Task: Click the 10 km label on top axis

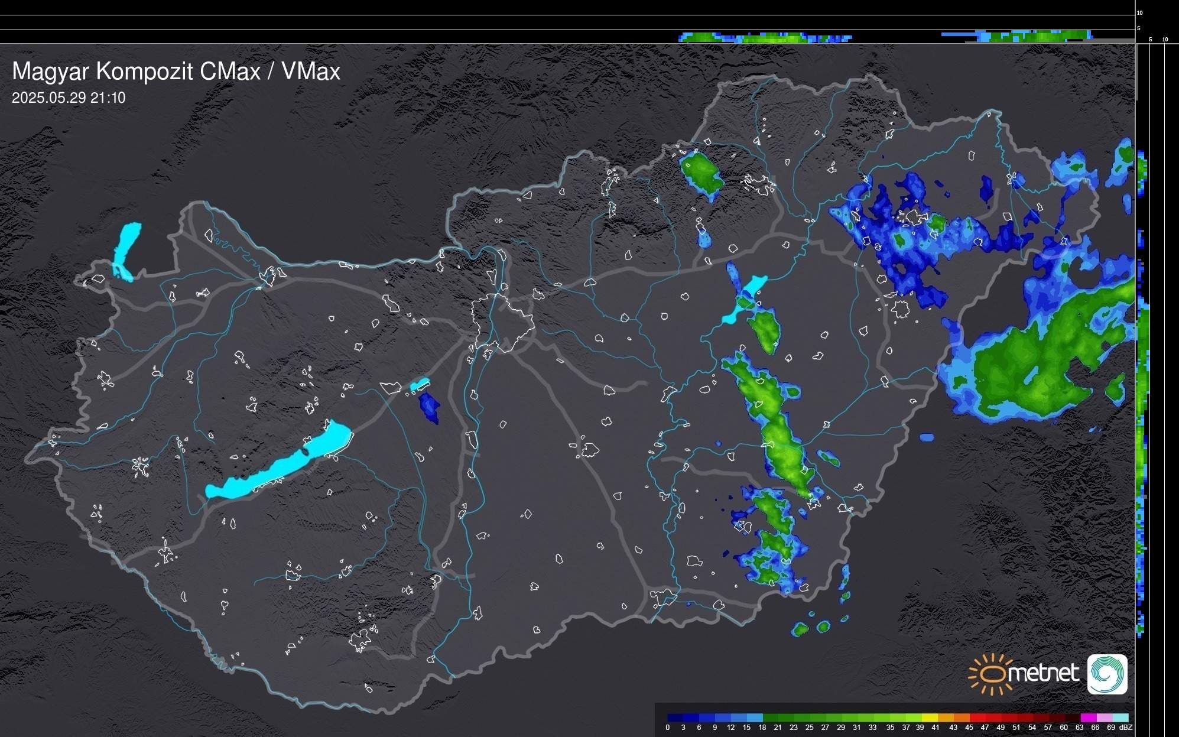Action: (1165, 40)
